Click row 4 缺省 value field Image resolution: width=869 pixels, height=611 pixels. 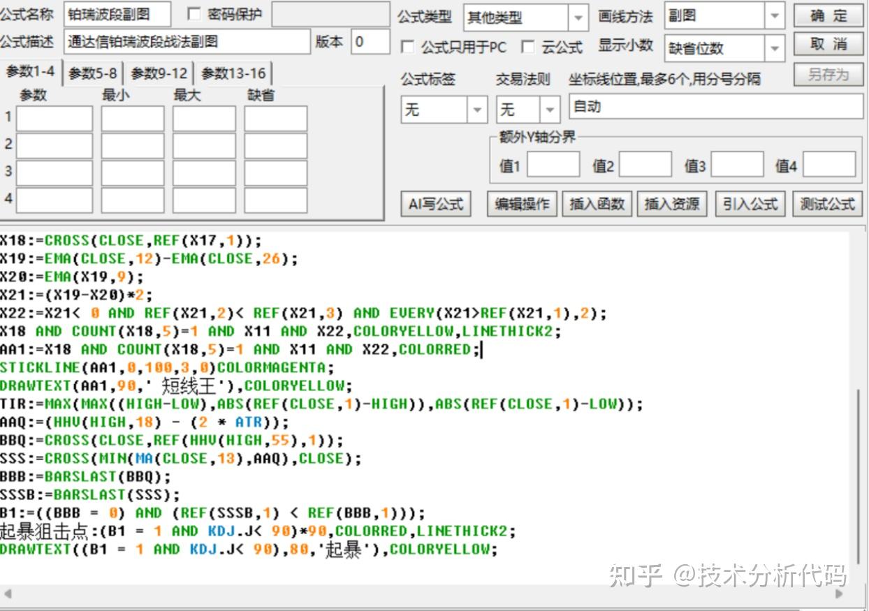[276, 200]
